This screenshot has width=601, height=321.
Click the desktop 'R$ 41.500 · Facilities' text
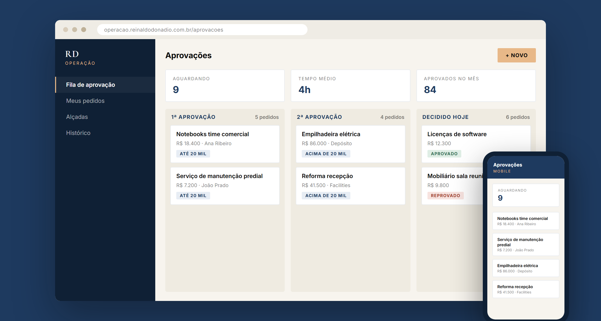click(326, 185)
